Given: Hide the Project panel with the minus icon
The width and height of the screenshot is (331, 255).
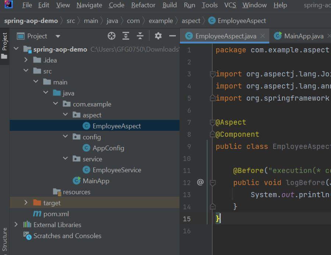Looking at the screenshot, I should [x=172, y=36].
